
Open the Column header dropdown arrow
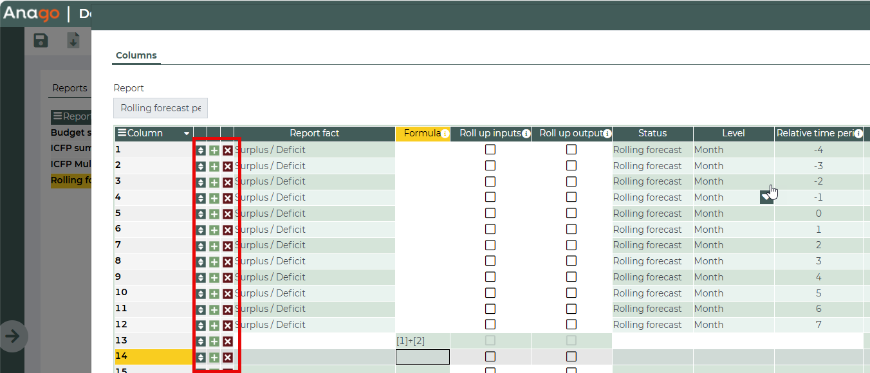(x=187, y=134)
